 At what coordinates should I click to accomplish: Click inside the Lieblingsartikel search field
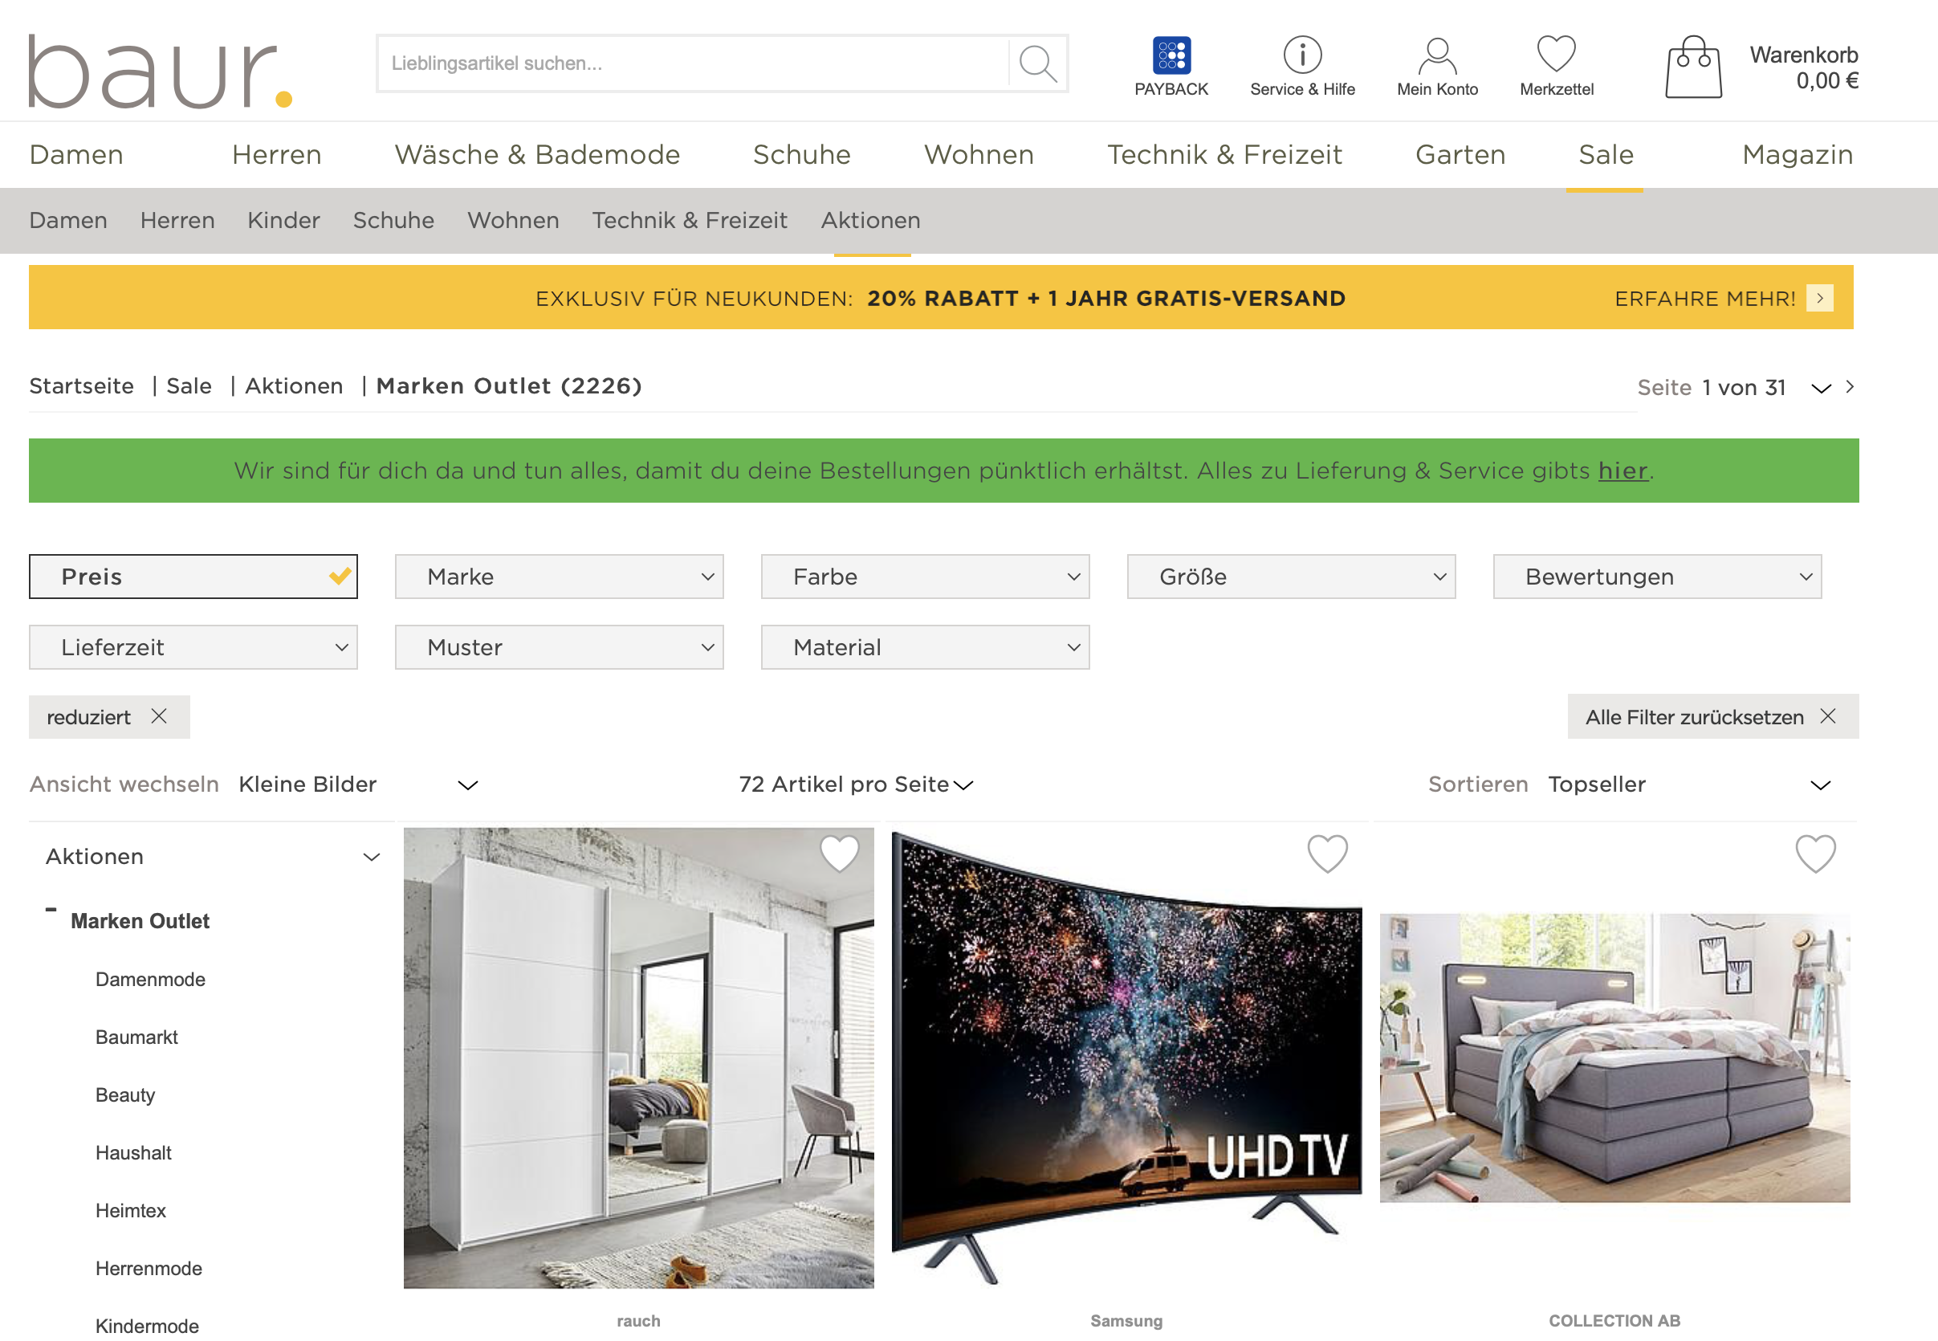point(672,62)
